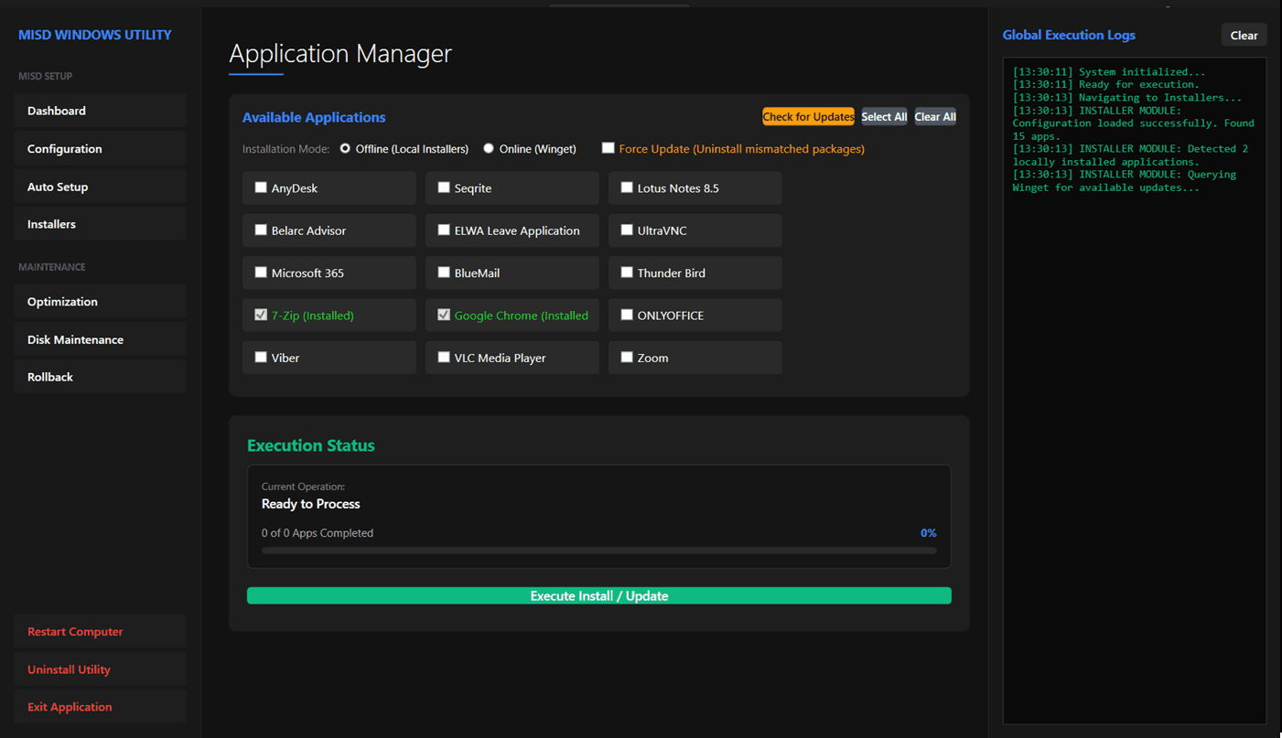Choose Online (Winget) installation mode
Screen dimensions: 1282x738
coord(489,148)
